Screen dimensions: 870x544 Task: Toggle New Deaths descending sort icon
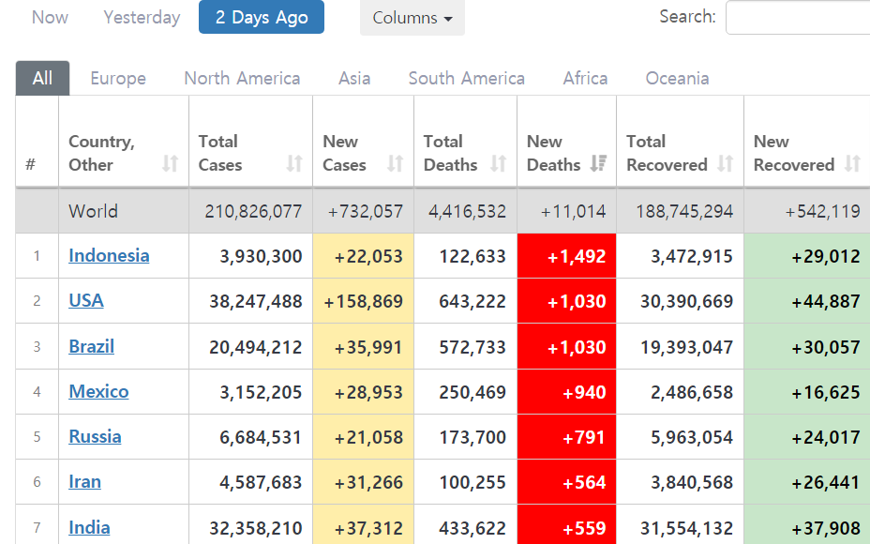click(x=598, y=164)
